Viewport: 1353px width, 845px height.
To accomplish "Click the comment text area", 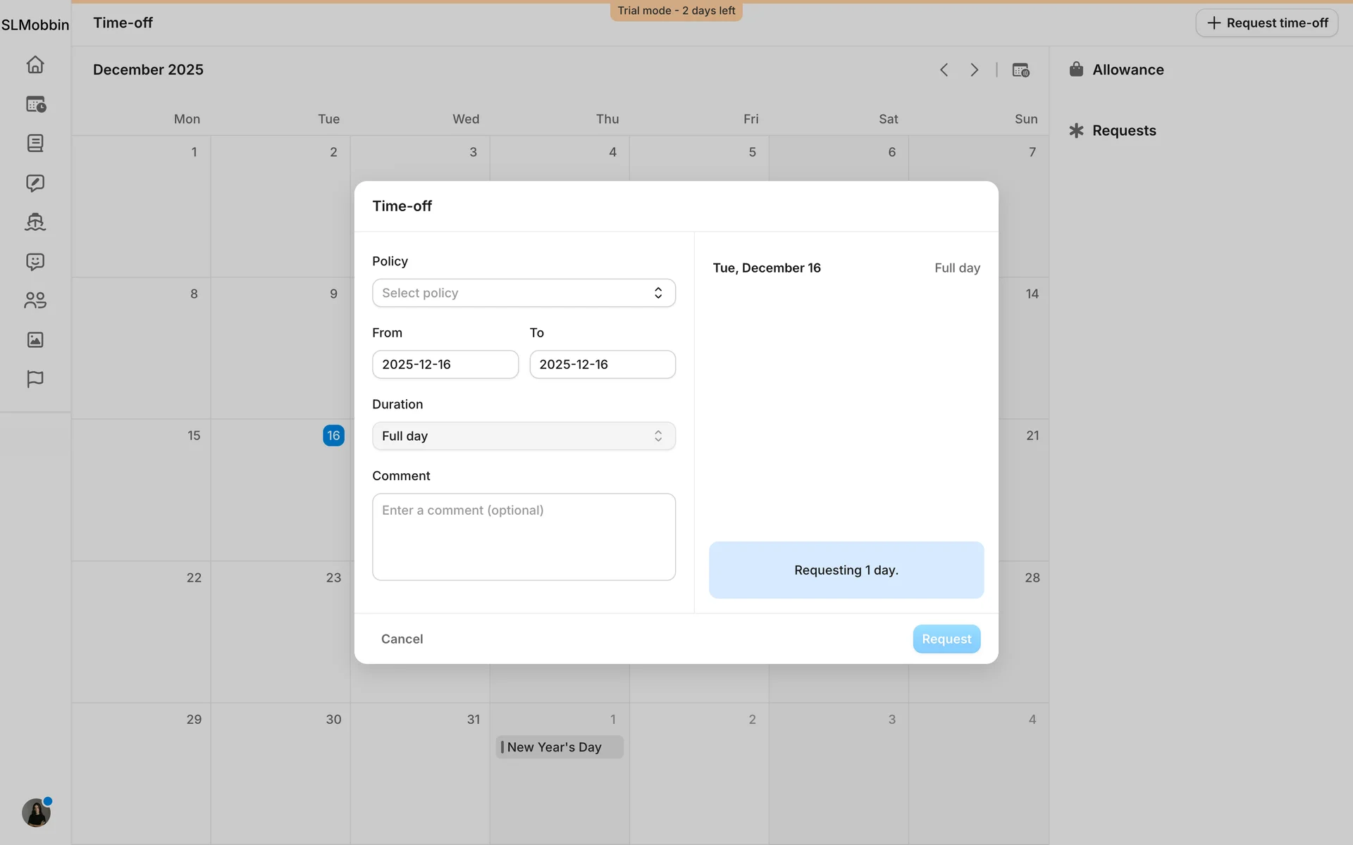I will pos(524,537).
